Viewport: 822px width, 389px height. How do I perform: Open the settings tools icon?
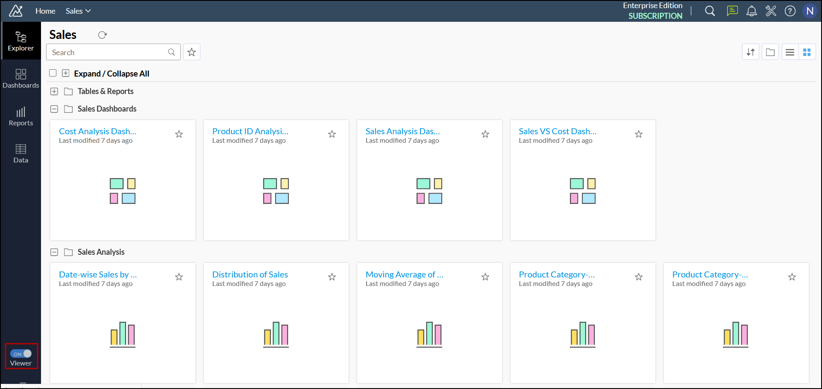click(771, 11)
